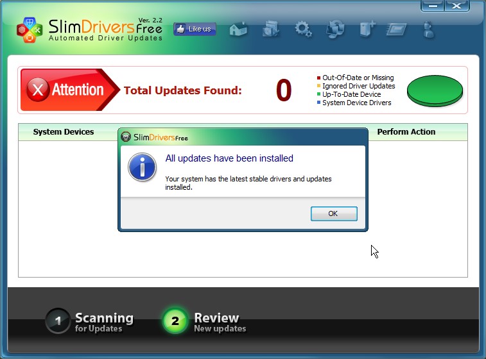486x359 pixels.
Task: Open the Options gears icon
Action: (303, 29)
